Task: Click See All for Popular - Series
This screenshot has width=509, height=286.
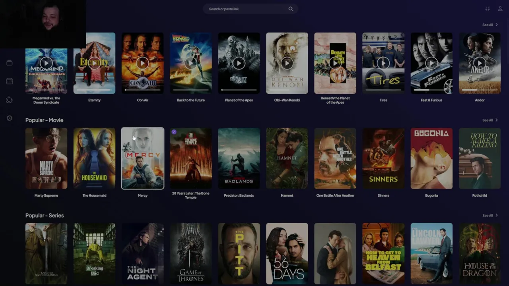Action: [490, 215]
